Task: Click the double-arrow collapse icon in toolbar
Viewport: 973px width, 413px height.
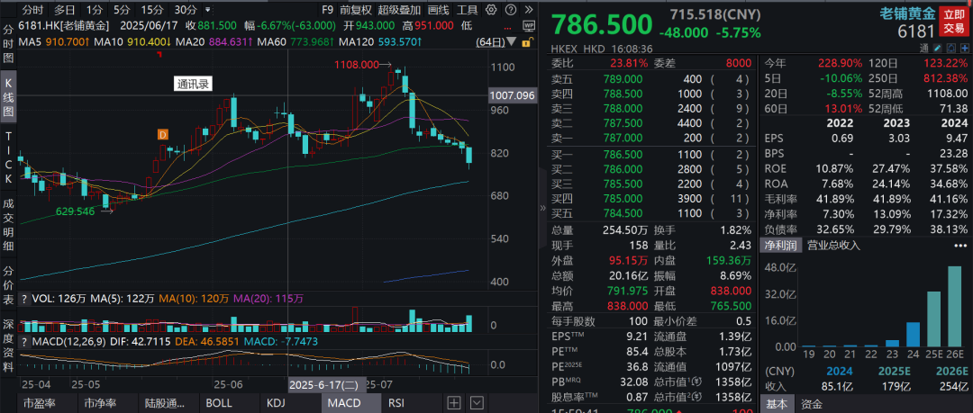Action: 528,10
